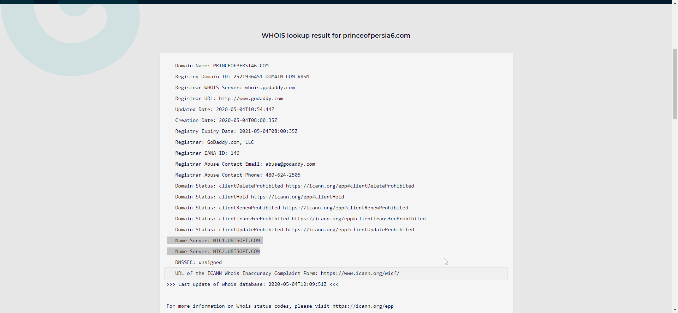The image size is (678, 313).
Task: Click the Updated Date timestamp
Action: point(245,110)
